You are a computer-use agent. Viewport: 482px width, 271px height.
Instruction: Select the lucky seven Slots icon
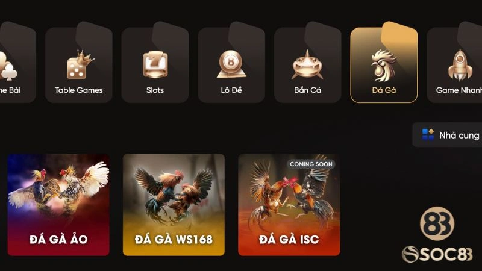point(155,64)
